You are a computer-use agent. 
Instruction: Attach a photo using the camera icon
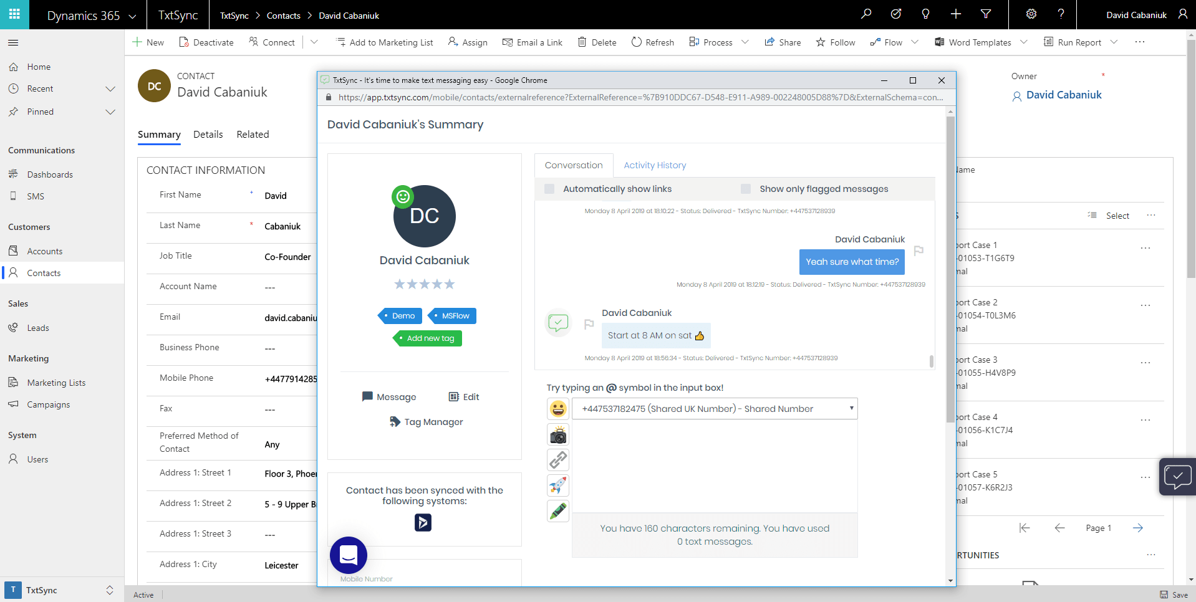click(557, 434)
